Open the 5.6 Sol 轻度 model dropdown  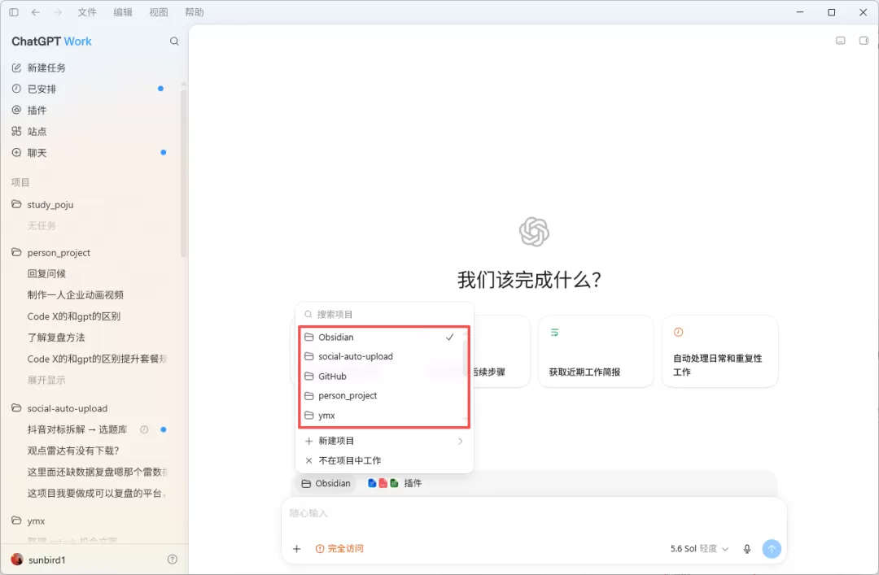699,549
